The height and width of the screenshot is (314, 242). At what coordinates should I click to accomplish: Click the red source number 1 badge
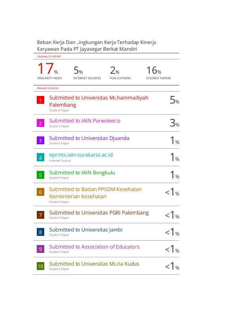(40, 100)
